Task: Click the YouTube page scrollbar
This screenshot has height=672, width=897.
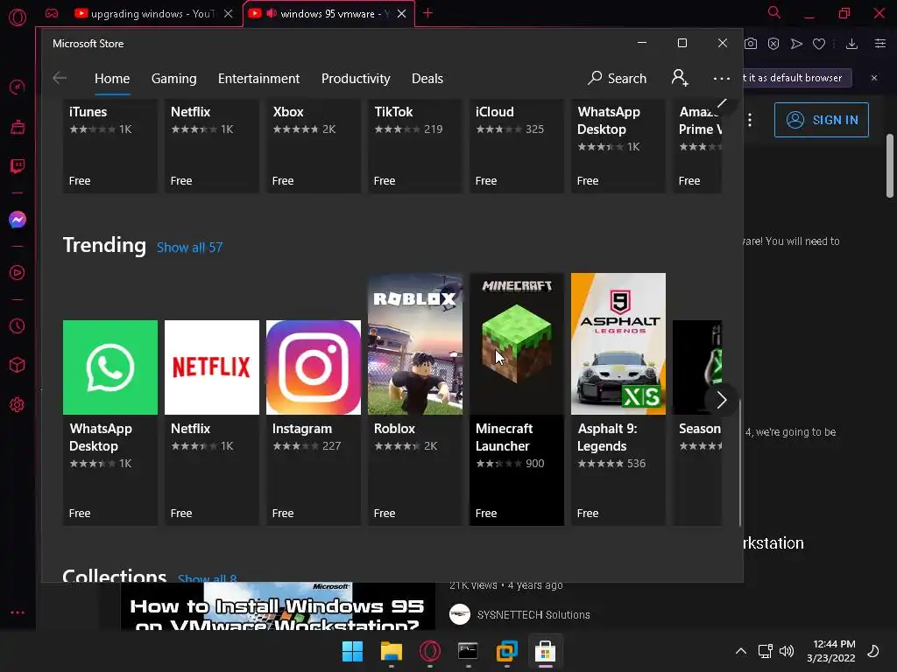Action: (890, 165)
